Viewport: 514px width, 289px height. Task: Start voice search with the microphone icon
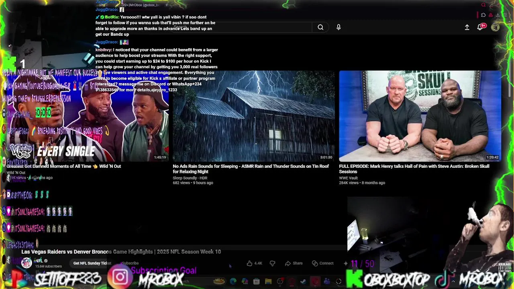click(339, 27)
